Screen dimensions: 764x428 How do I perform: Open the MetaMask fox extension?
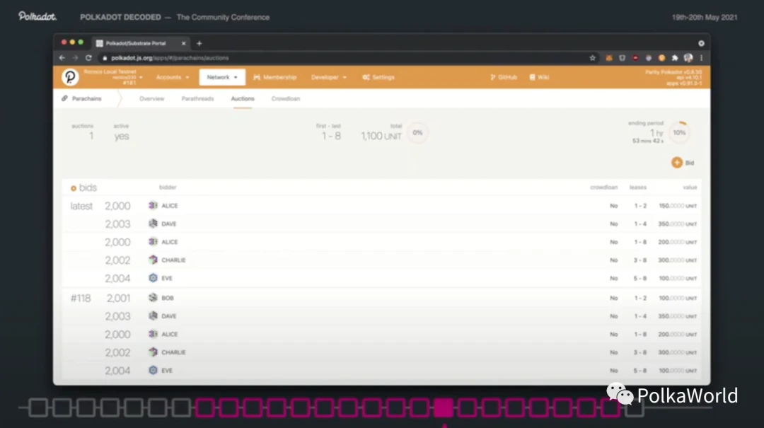pos(609,58)
